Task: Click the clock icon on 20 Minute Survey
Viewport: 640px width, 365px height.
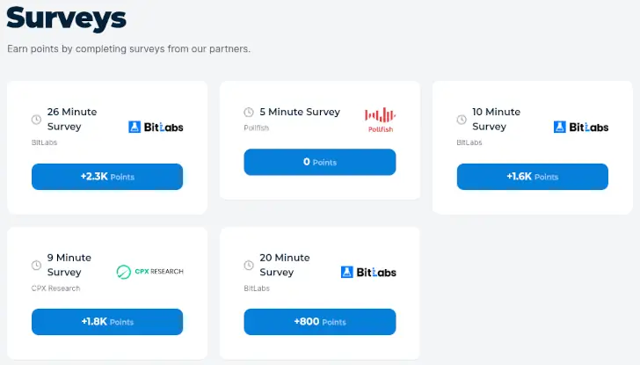Action: [x=249, y=265]
